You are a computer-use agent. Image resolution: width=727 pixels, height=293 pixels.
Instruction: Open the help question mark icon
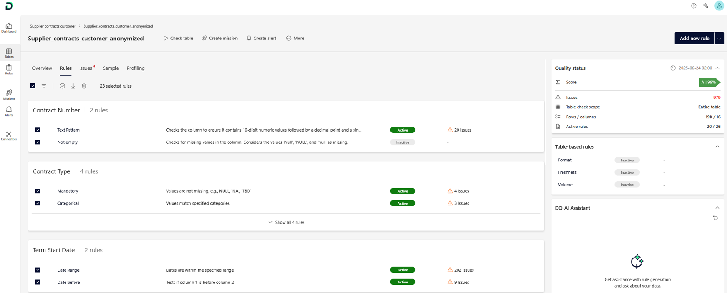(693, 6)
